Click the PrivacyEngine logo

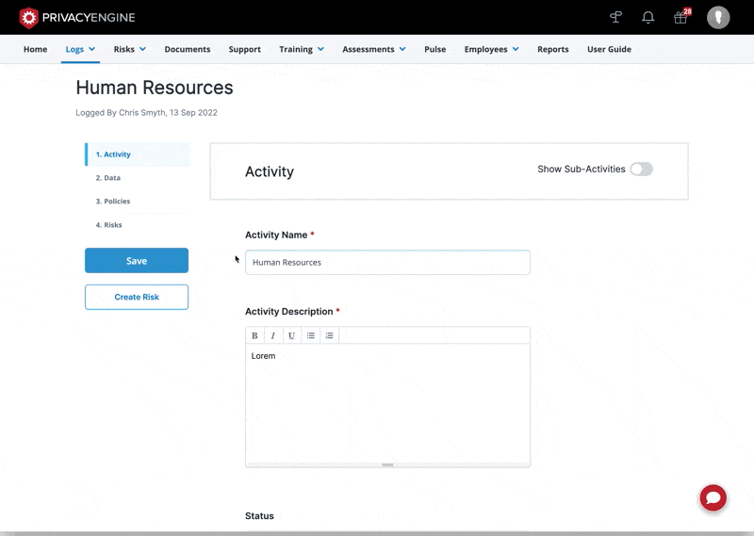click(x=77, y=18)
